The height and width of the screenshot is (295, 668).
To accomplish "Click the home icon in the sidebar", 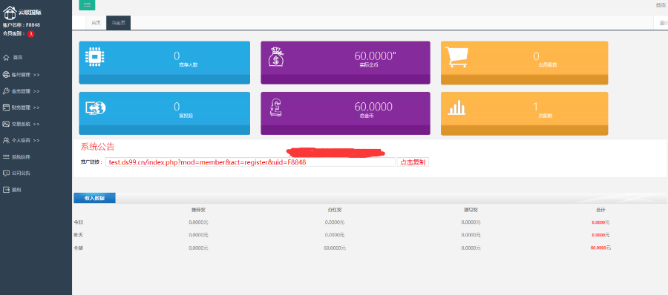I will pos(6,58).
